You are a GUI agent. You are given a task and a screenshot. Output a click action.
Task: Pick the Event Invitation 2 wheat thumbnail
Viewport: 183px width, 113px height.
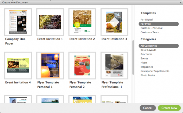pos(82,22)
